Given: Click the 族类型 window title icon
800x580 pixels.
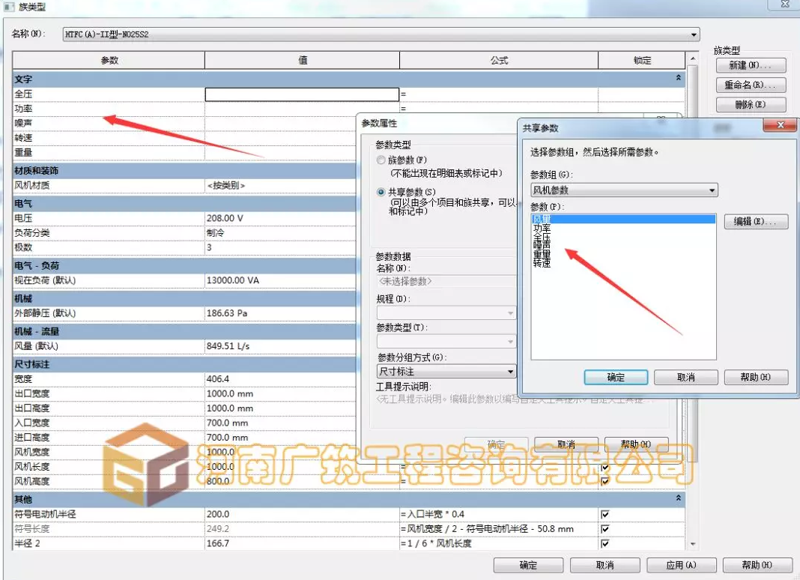Looking at the screenshot, I should tap(9, 7).
